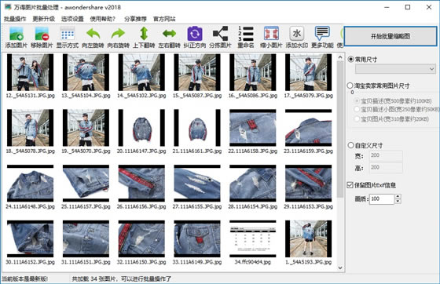The image size is (440, 284).
Task: Select thumbnail 20.111A6147.JPG.jpg
Action: [x=141, y=131]
